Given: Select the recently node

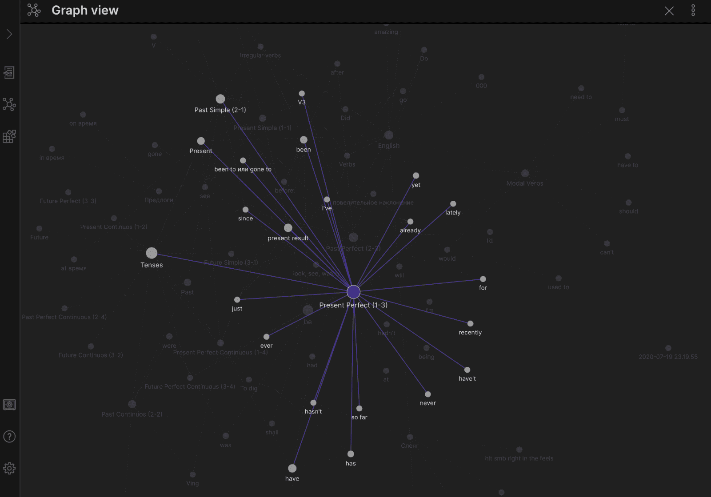Looking at the screenshot, I should point(471,324).
